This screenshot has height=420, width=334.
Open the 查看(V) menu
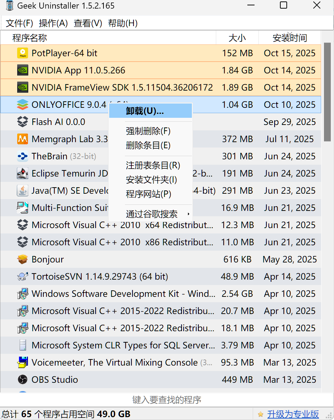[88, 24]
